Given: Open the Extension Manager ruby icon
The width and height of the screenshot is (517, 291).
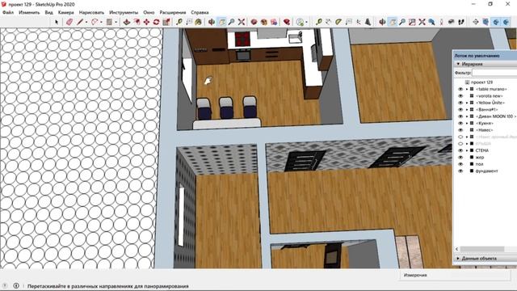Looking at the screenshot, I should pyautogui.click(x=287, y=22).
